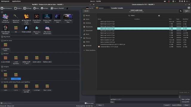This screenshot has height=107, width=191.
Task: Sort files by Size column header
Action: (x=170, y=19)
